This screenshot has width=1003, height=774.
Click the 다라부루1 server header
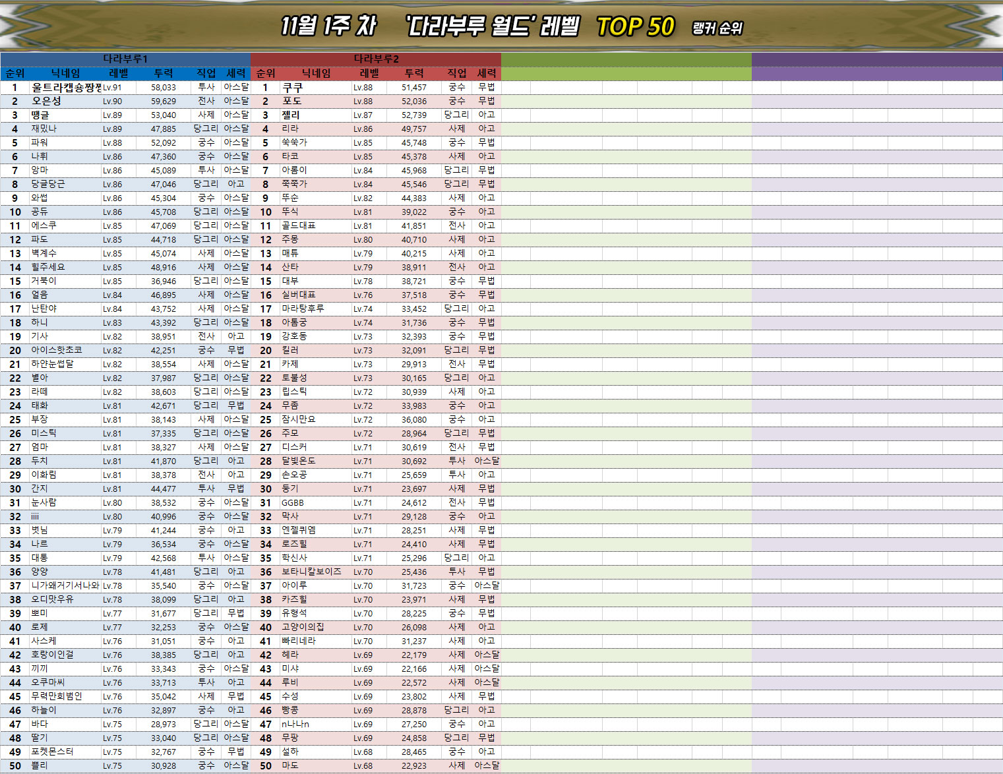[125, 59]
